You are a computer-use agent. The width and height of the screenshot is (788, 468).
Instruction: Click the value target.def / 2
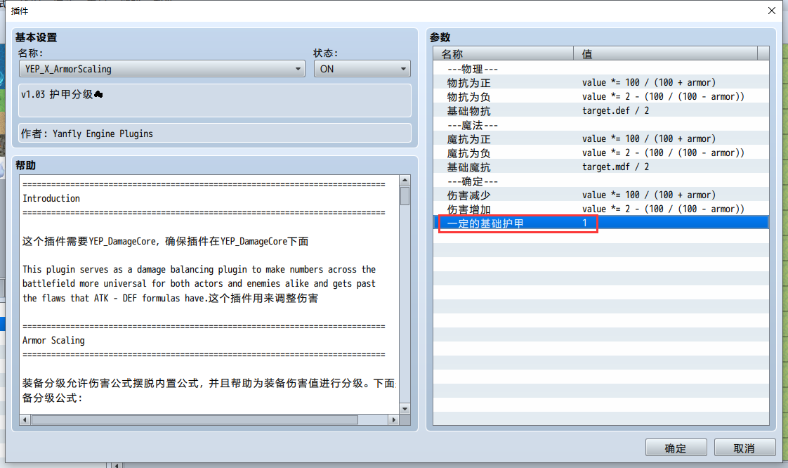pyautogui.click(x=615, y=110)
